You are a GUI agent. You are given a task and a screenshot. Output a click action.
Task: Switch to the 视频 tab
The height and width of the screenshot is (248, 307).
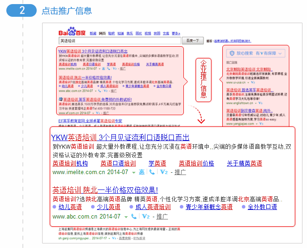(x=148, y=34)
